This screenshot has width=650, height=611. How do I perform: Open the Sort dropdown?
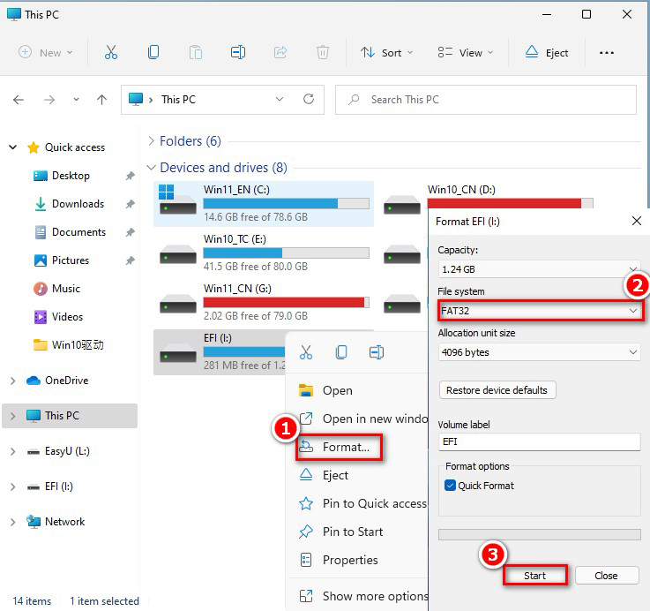tap(387, 53)
